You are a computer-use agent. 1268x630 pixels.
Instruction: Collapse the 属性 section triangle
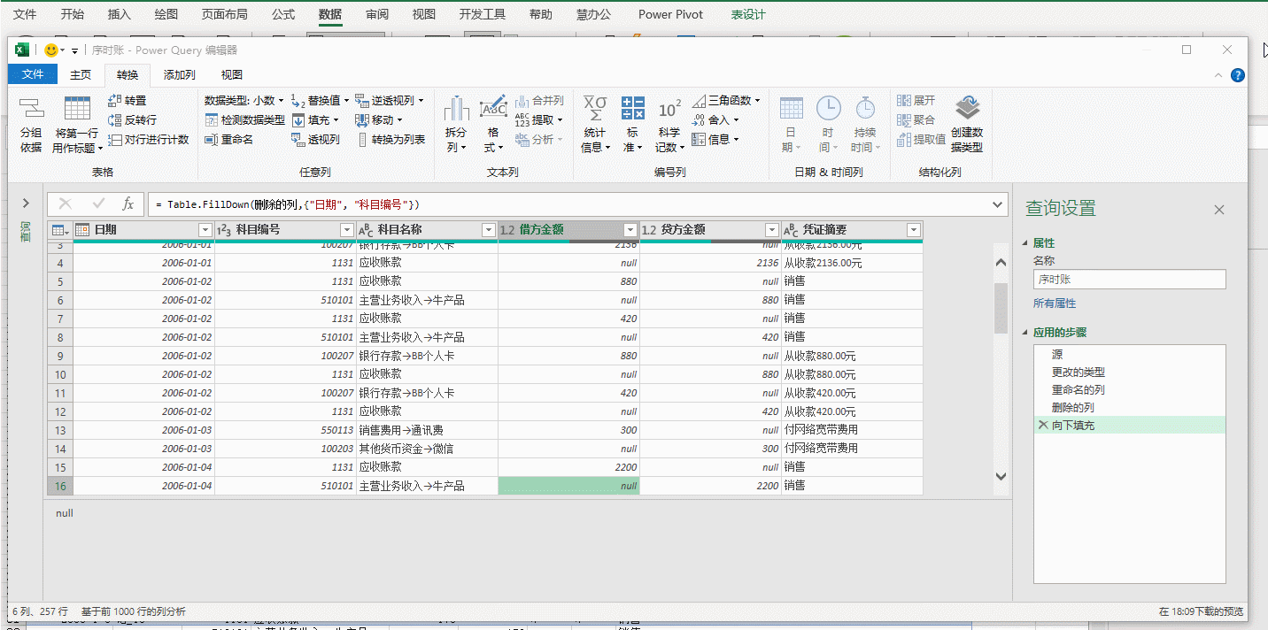[x=1025, y=243]
